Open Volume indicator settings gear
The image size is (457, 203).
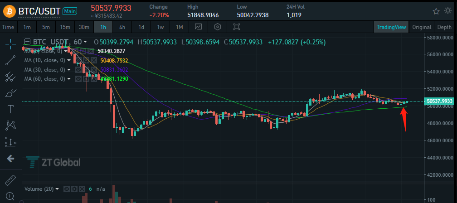point(75,189)
